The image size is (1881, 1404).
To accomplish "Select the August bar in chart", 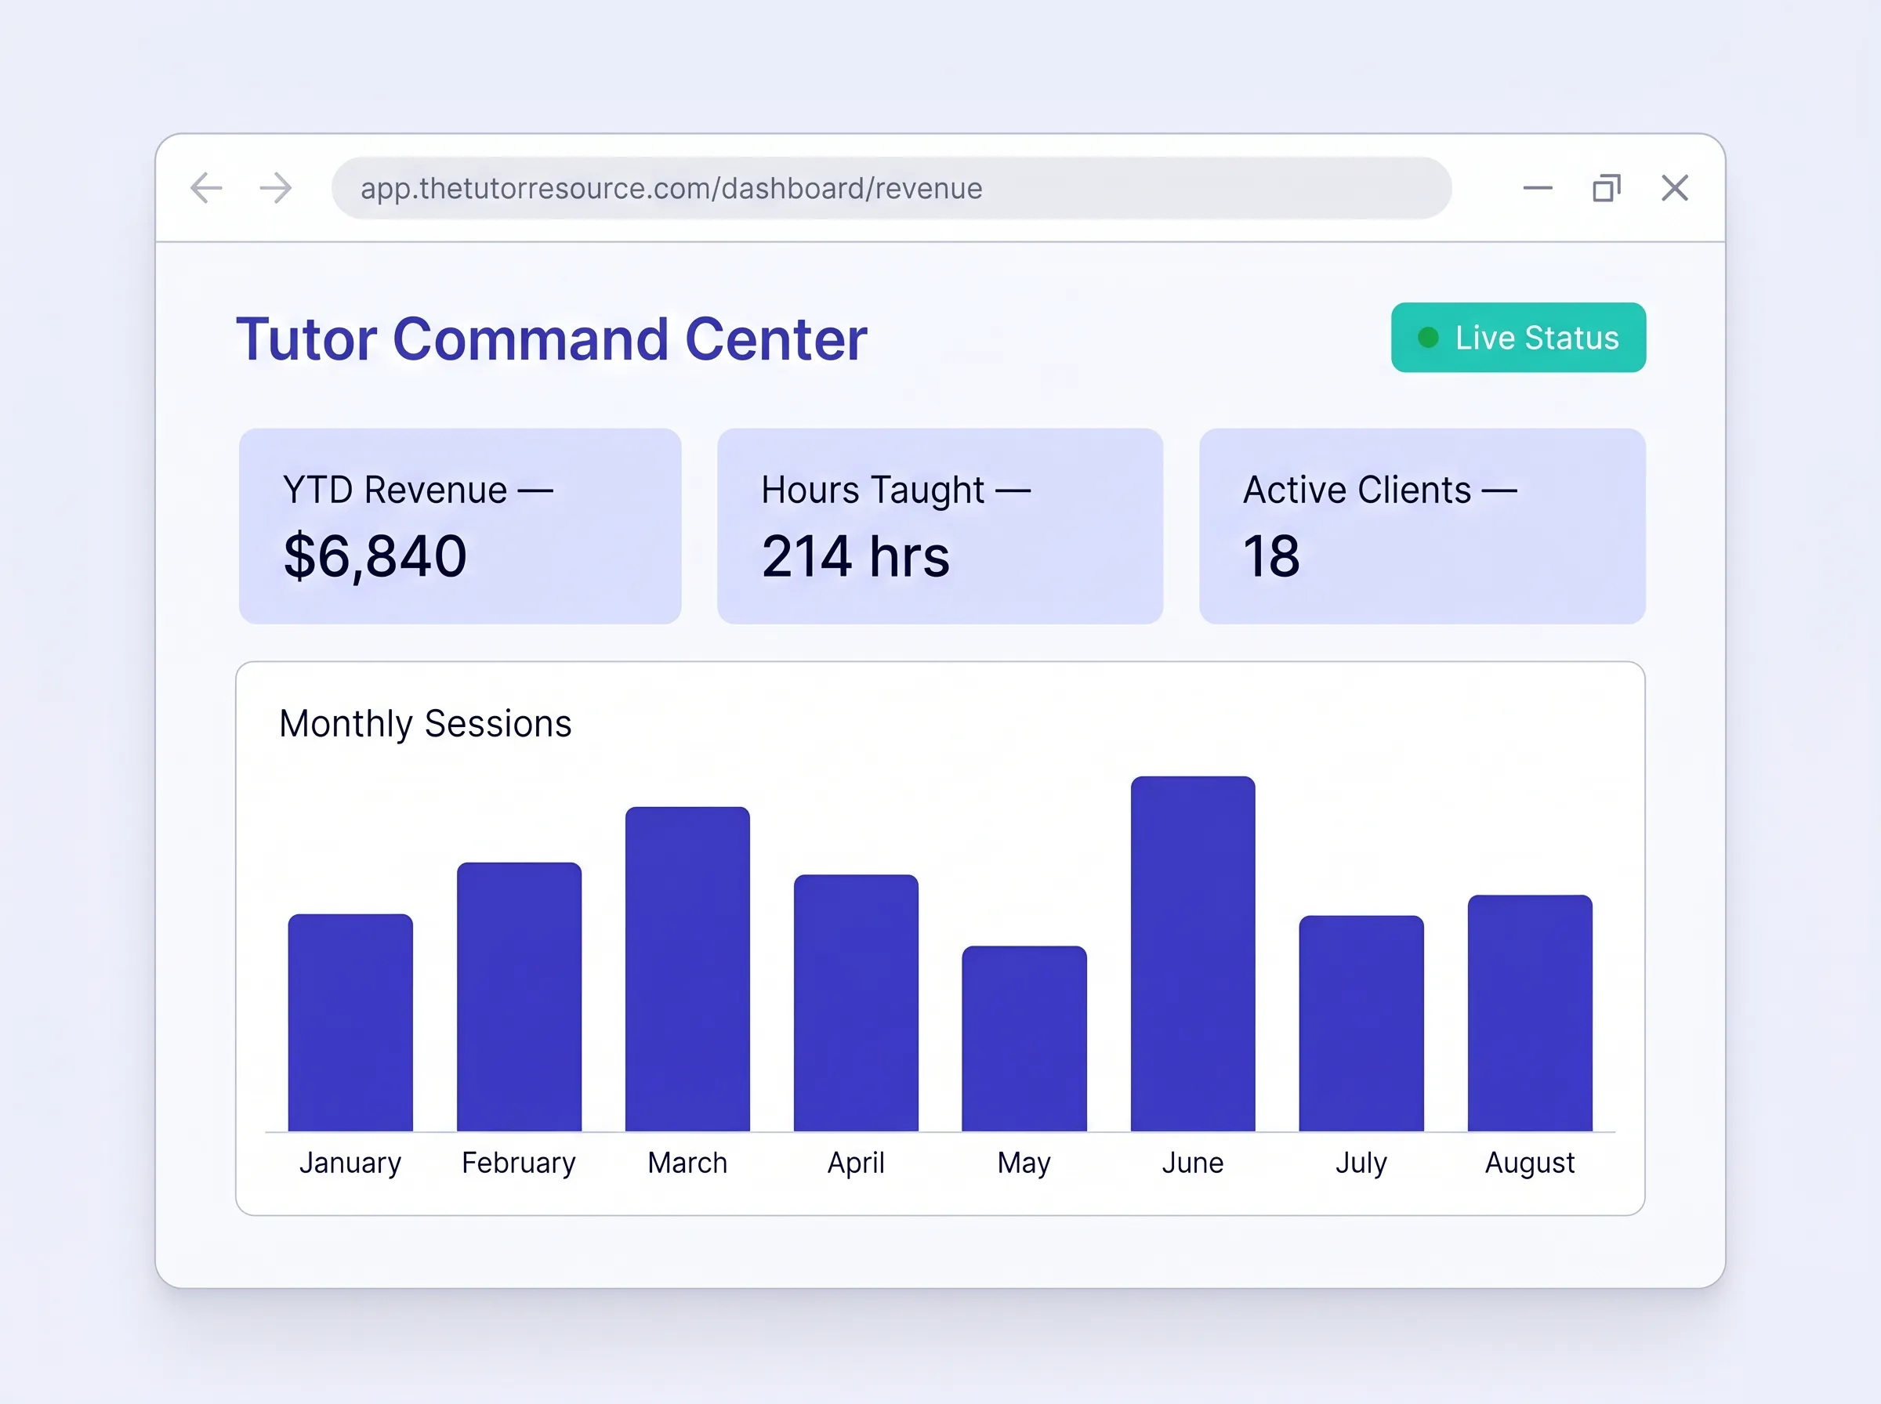I will point(1530,1013).
